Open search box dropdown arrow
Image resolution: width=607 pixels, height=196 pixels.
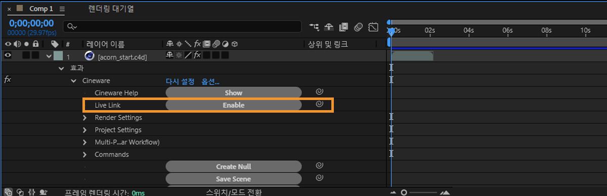tap(75, 27)
